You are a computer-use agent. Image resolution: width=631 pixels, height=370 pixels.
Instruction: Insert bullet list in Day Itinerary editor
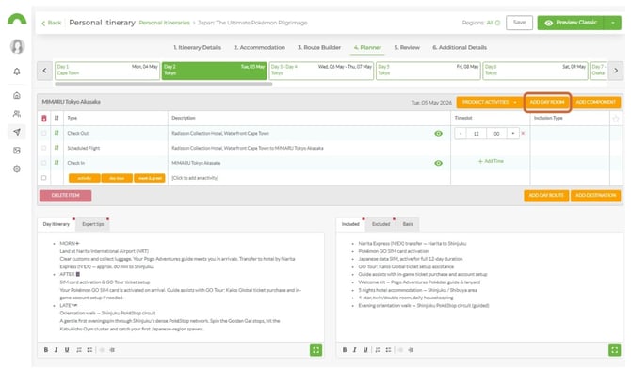[89, 350]
